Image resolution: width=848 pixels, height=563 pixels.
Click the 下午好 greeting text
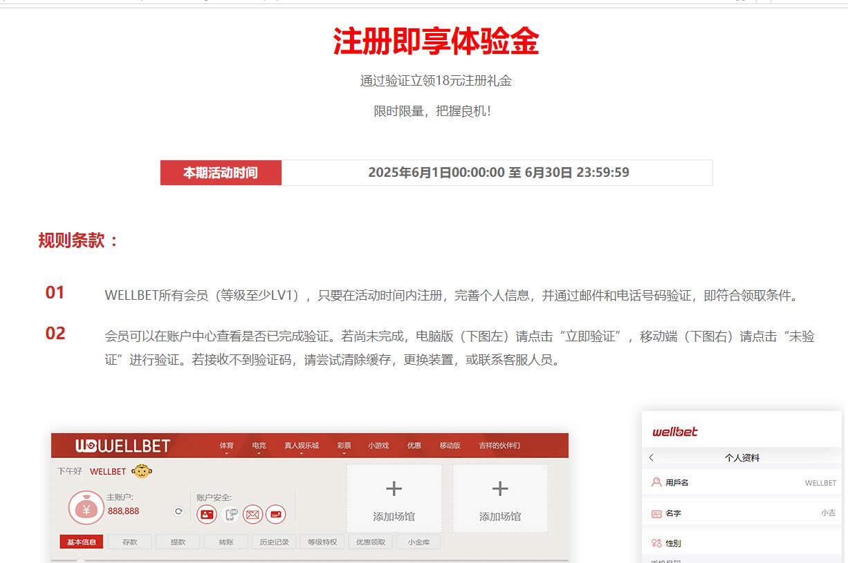click(70, 471)
